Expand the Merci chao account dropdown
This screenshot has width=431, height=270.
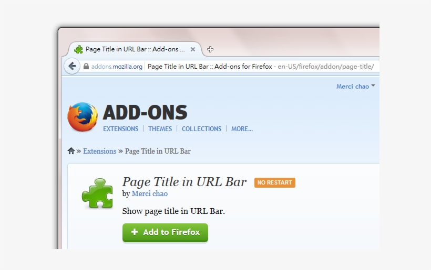coord(355,87)
